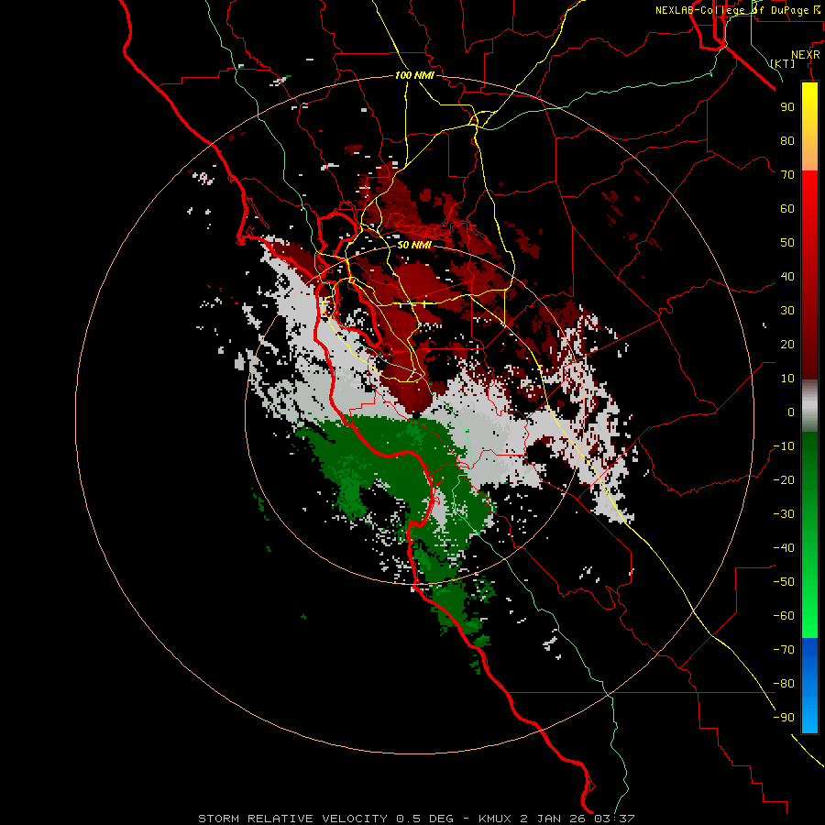Click the positive "30" scale label

point(787,311)
